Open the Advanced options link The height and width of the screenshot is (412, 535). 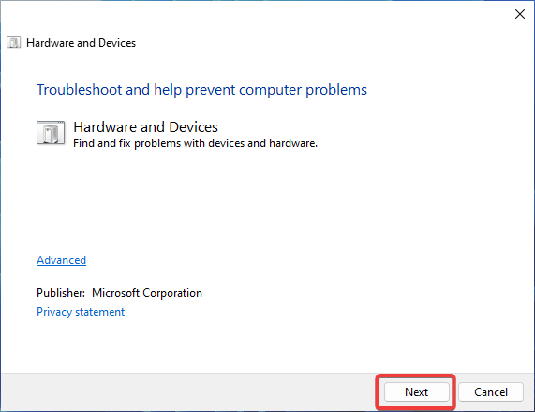tap(62, 260)
